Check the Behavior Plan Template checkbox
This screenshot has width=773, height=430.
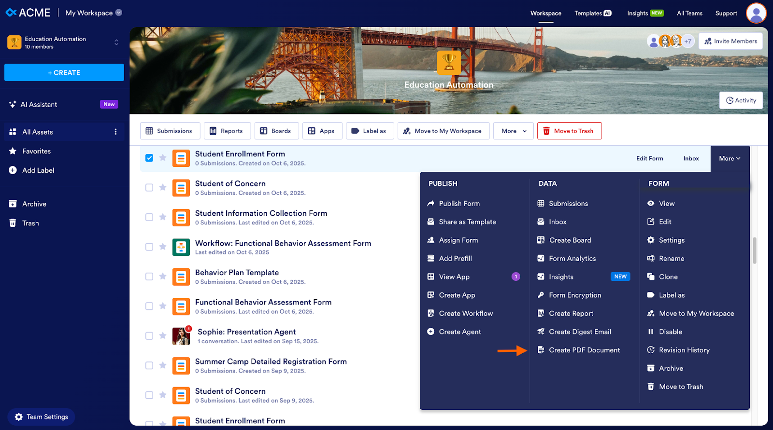point(149,277)
